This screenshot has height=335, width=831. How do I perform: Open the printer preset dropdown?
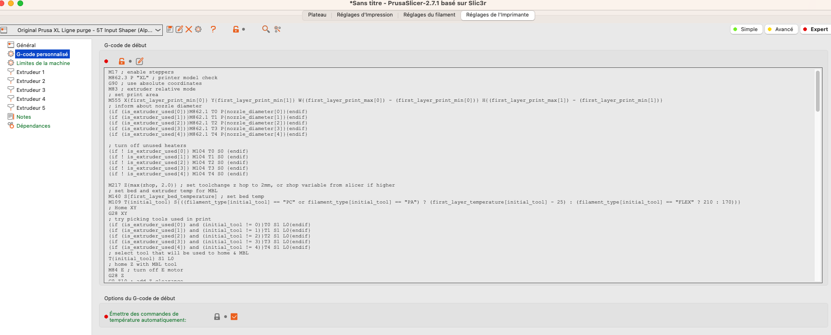pyautogui.click(x=158, y=30)
